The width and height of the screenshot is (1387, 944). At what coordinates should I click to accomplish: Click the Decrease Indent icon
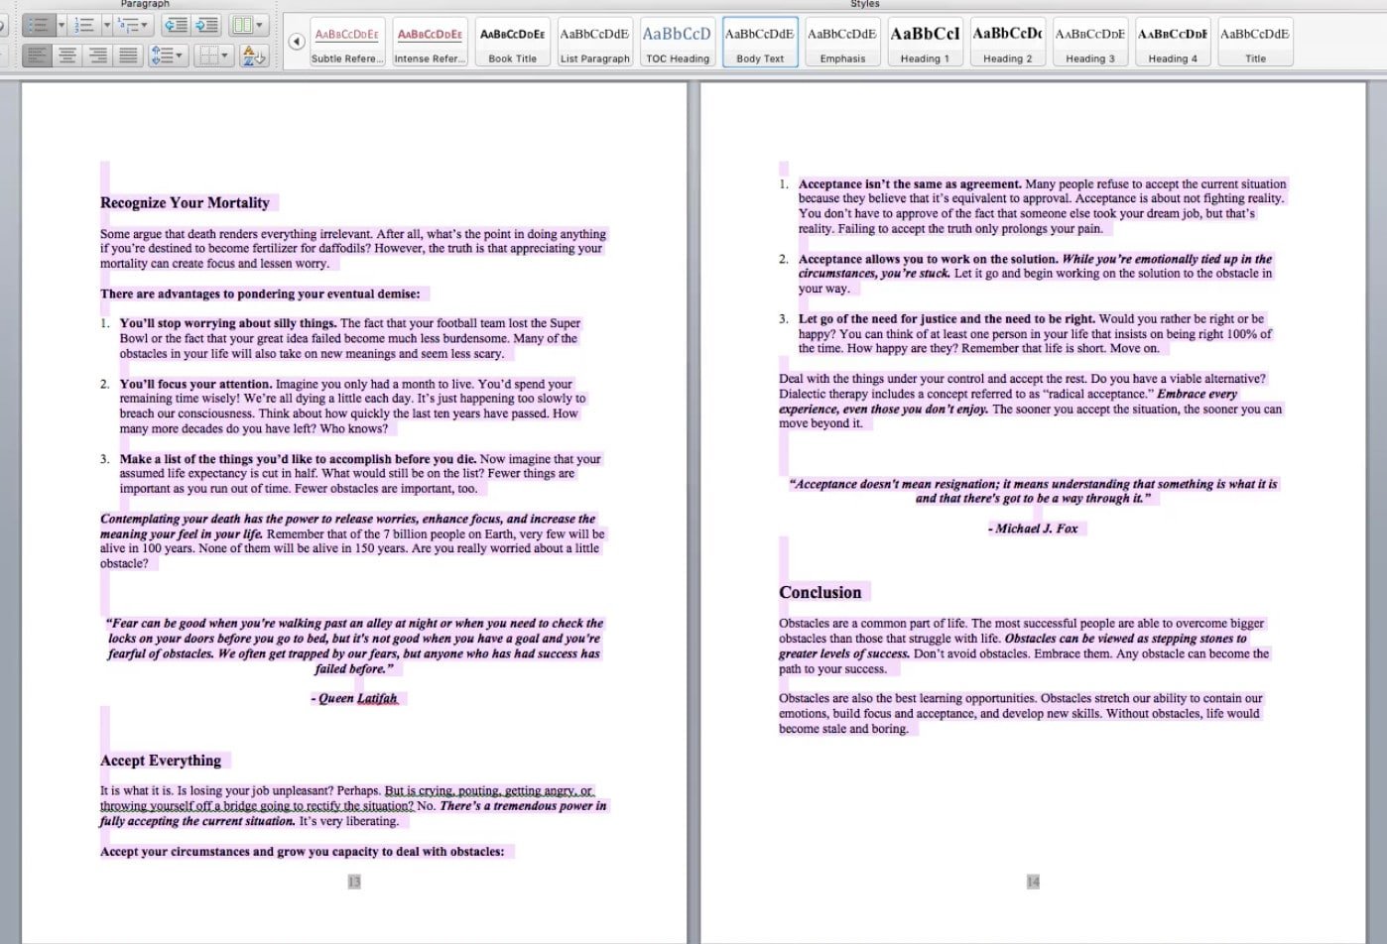tap(176, 25)
